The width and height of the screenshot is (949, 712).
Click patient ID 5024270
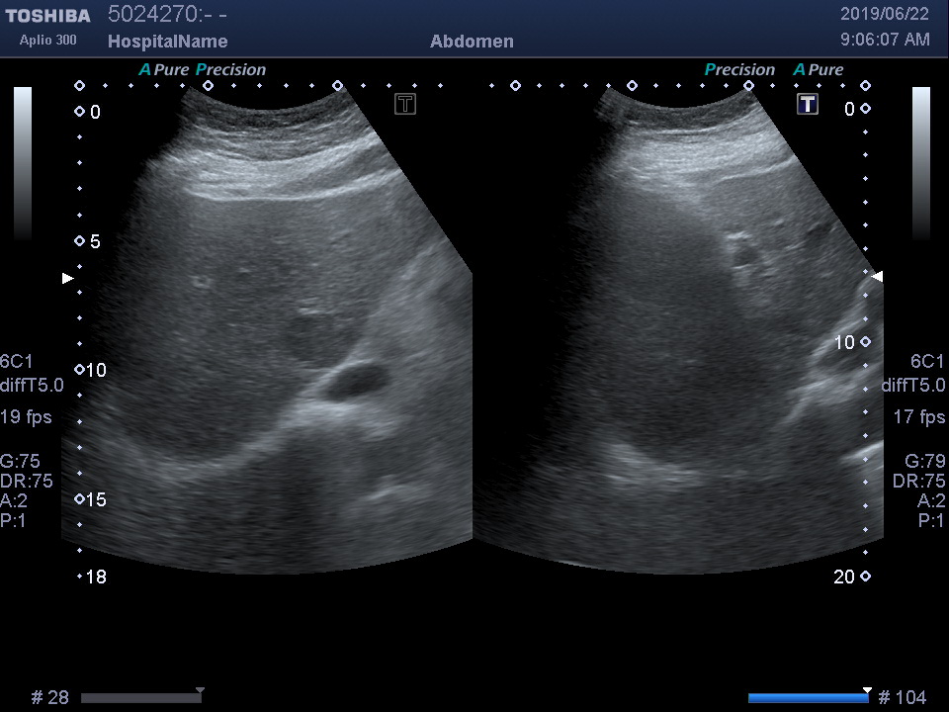167,15
